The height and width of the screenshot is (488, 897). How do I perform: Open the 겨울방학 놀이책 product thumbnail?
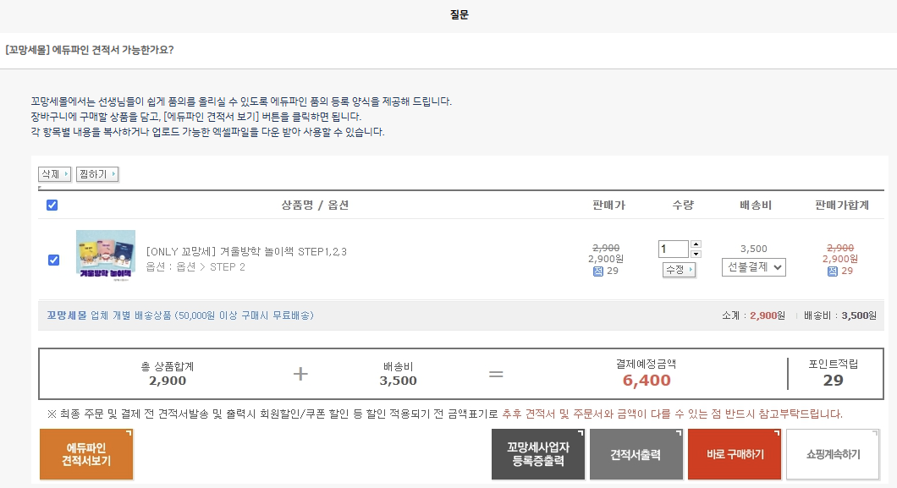coord(105,252)
